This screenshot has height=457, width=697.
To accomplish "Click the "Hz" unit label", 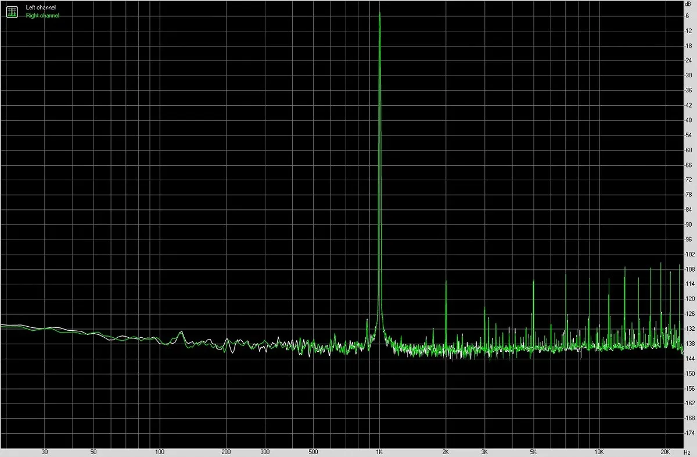I will tap(687, 452).
